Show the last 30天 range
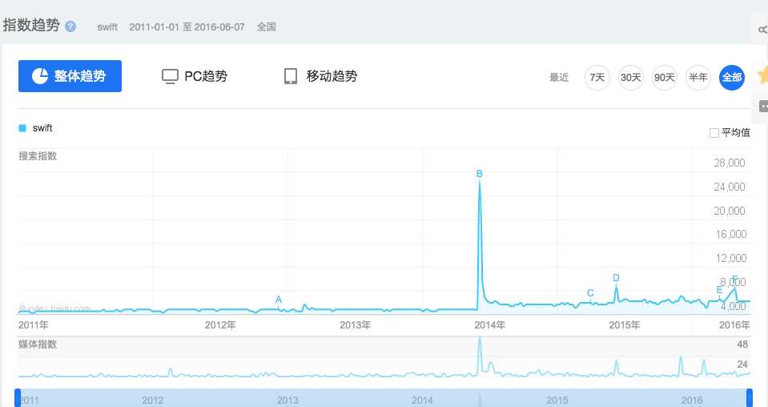768x407 pixels. click(631, 78)
